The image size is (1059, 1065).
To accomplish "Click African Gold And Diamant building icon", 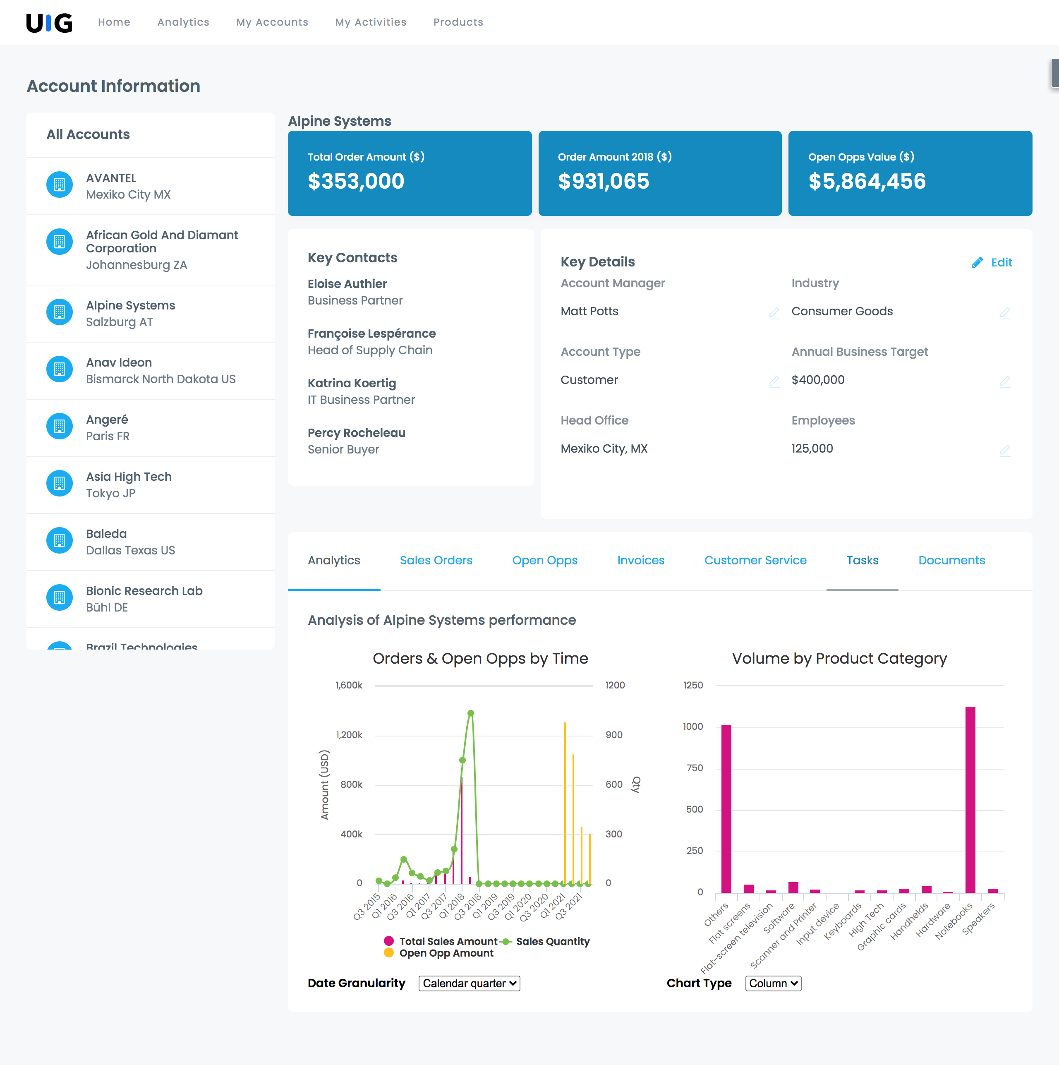I will (x=60, y=242).
